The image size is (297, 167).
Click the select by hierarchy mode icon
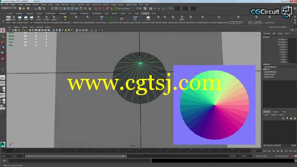pos(36,8)
